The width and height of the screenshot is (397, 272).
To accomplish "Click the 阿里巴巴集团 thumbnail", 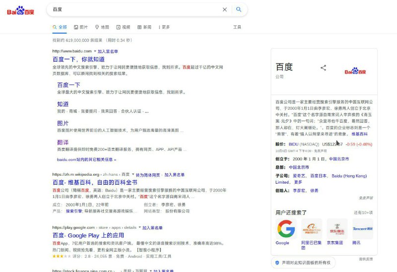I will tap(312, 229).
